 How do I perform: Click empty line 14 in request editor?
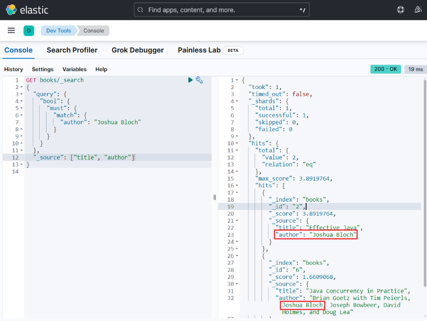[118, 172]
